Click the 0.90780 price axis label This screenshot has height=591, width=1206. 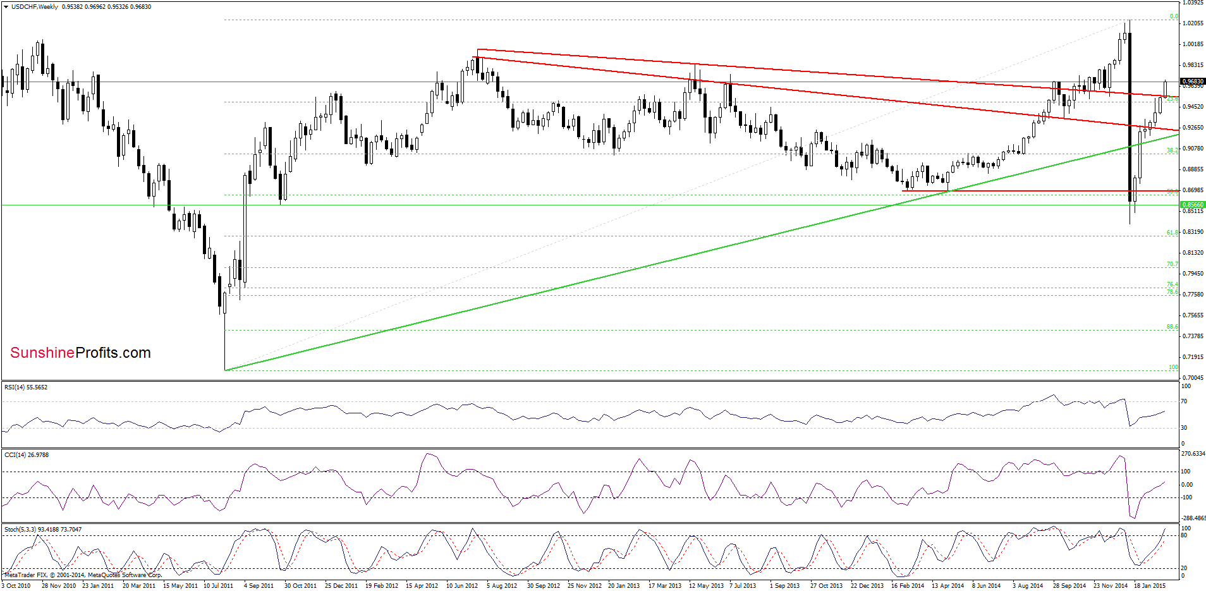[1193, 149]
